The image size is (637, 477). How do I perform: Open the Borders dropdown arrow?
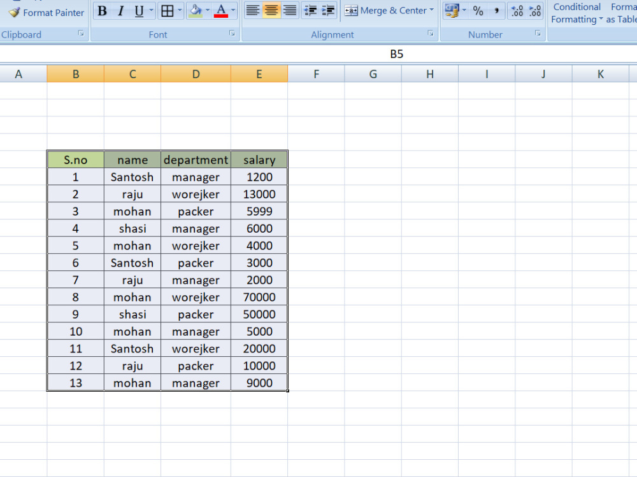[180, 10]
